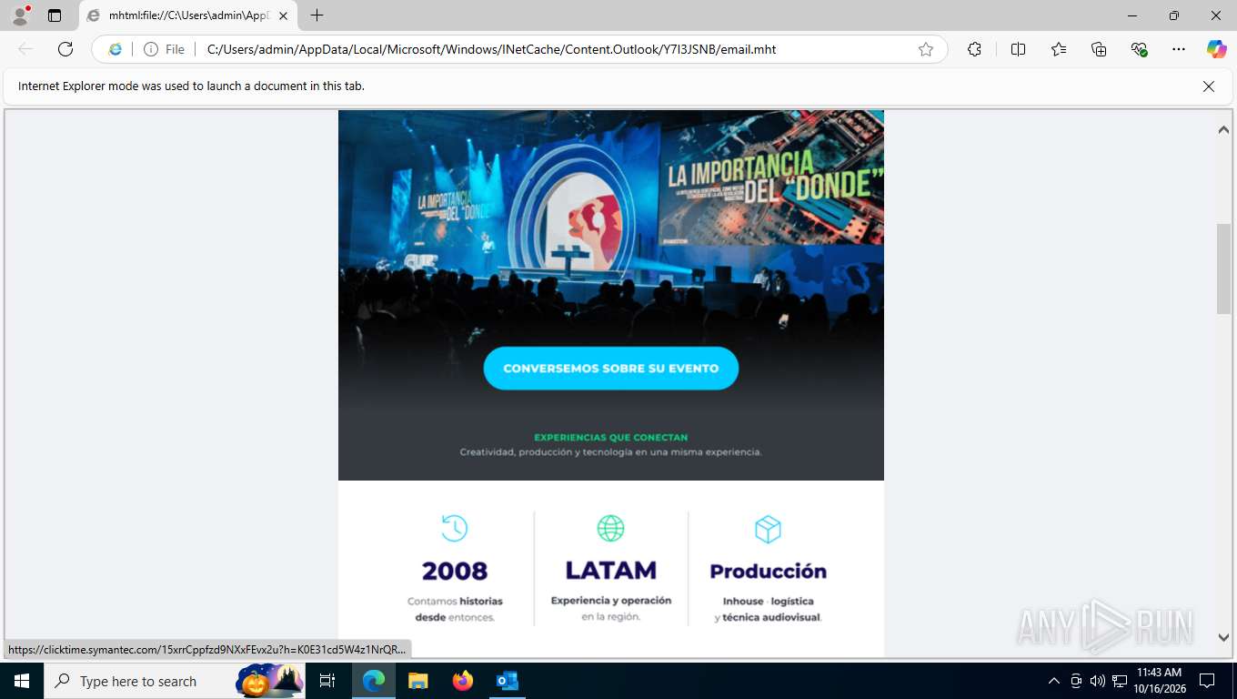Open the Extensions puzzle icon
This screenshot has width=1237, height=699.
[974, 49]
